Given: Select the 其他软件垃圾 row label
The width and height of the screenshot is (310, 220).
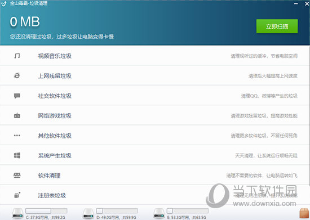Looking at the screenshot, I should click(x=55, y=136).
